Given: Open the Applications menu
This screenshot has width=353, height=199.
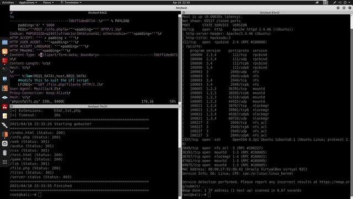Looking at the screenshot, I should [28, 2].
